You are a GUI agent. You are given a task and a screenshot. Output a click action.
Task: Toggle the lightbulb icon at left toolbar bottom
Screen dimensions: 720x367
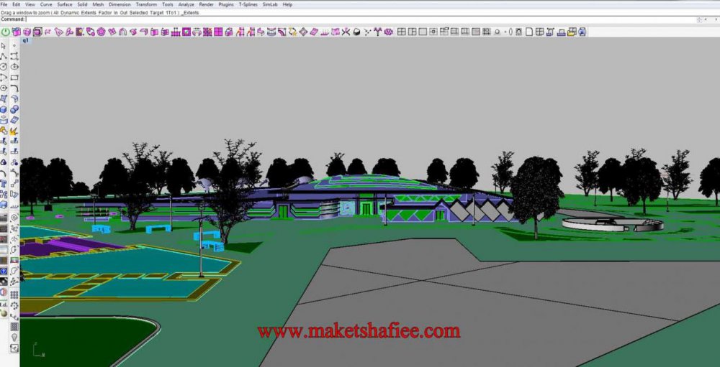click(x=14, y=338)
